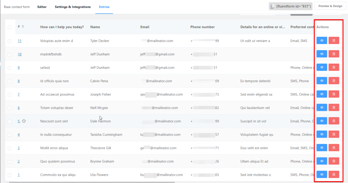The image size is (348, 183).
Task: Open entry number 2 link
Action: (19, 161)
